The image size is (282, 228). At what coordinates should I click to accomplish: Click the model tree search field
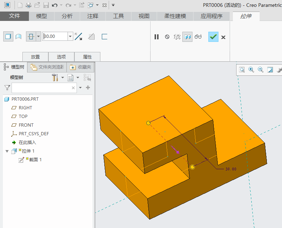(x=41, y=88)
